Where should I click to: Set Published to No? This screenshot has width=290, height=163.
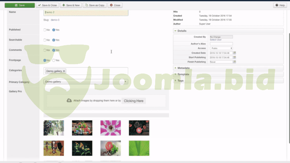point(45,30)
